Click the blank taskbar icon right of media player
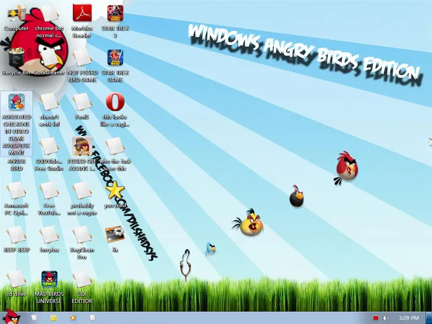This screenshot has width=432, height=324. (92, 318)
